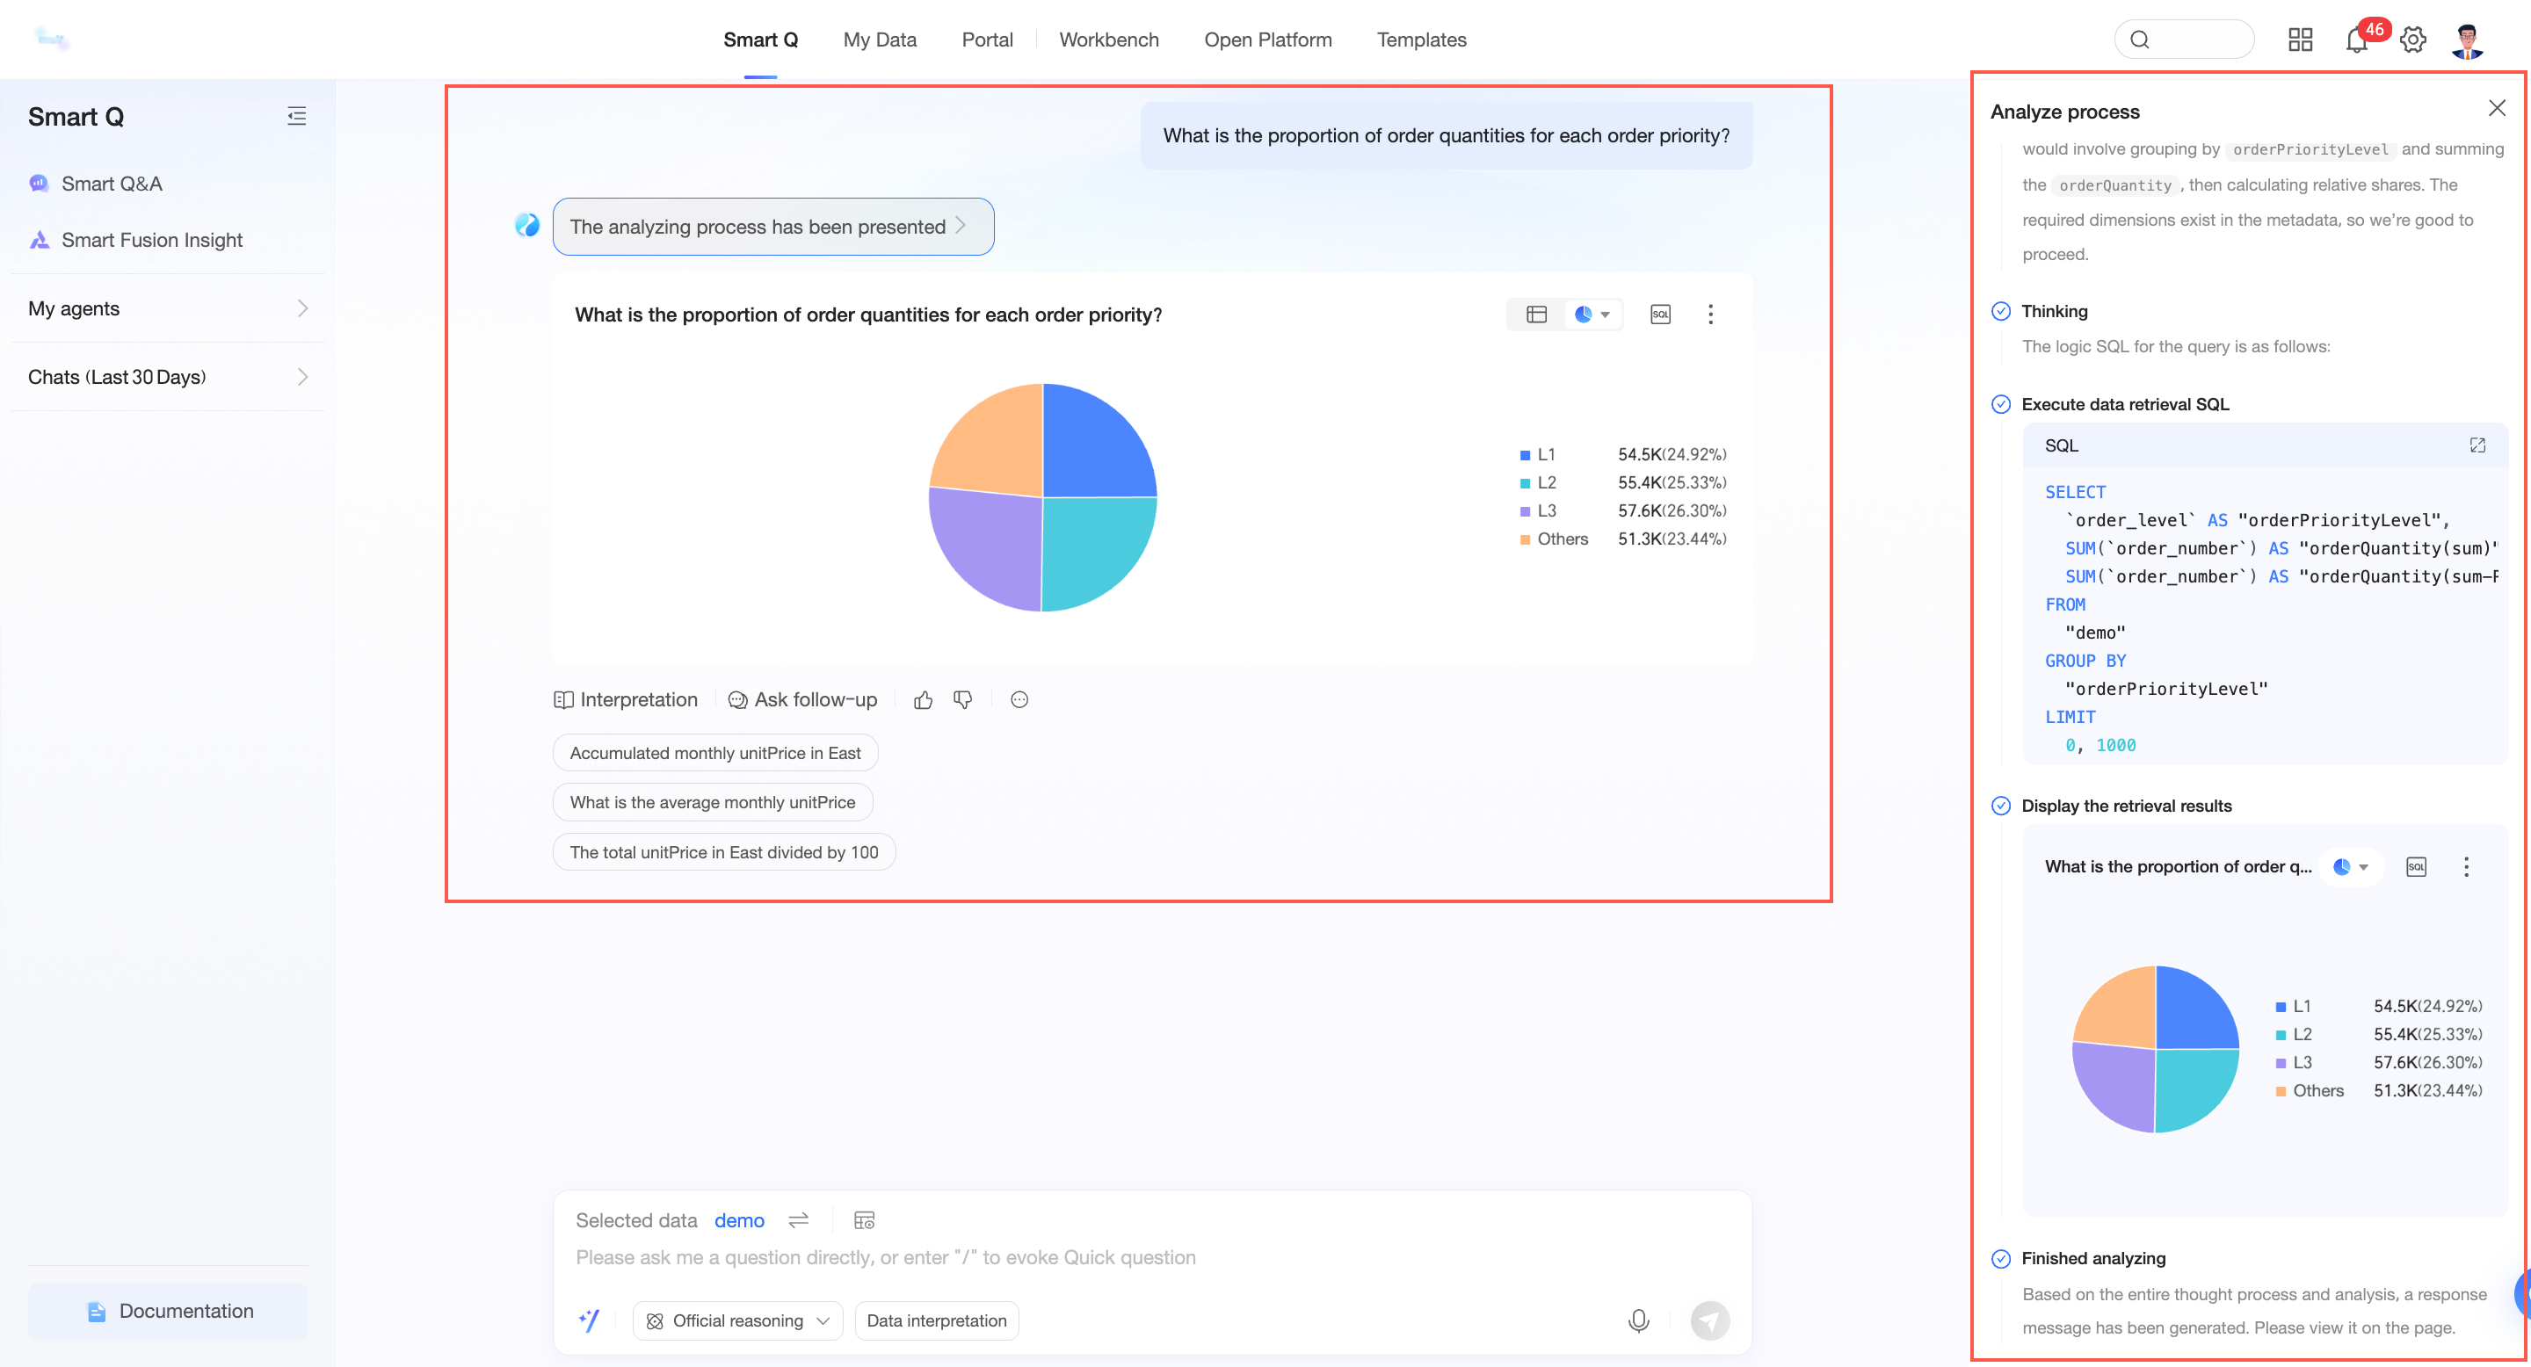The image size is (2531, 1367).
Task: Expand the SQL code block fullscreen
Action: pos(2477,445)
